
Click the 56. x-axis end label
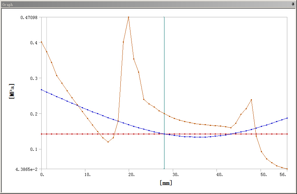(x=283, y=175)
